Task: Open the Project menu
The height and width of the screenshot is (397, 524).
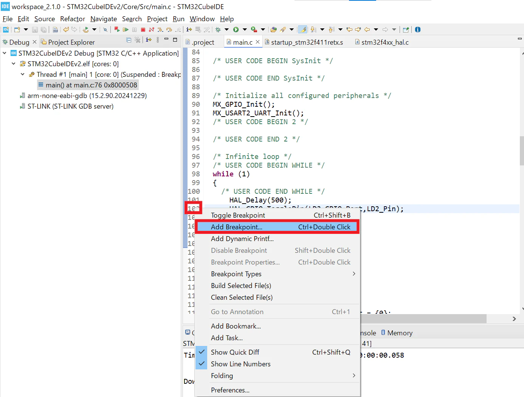Action: pos(157,19)
